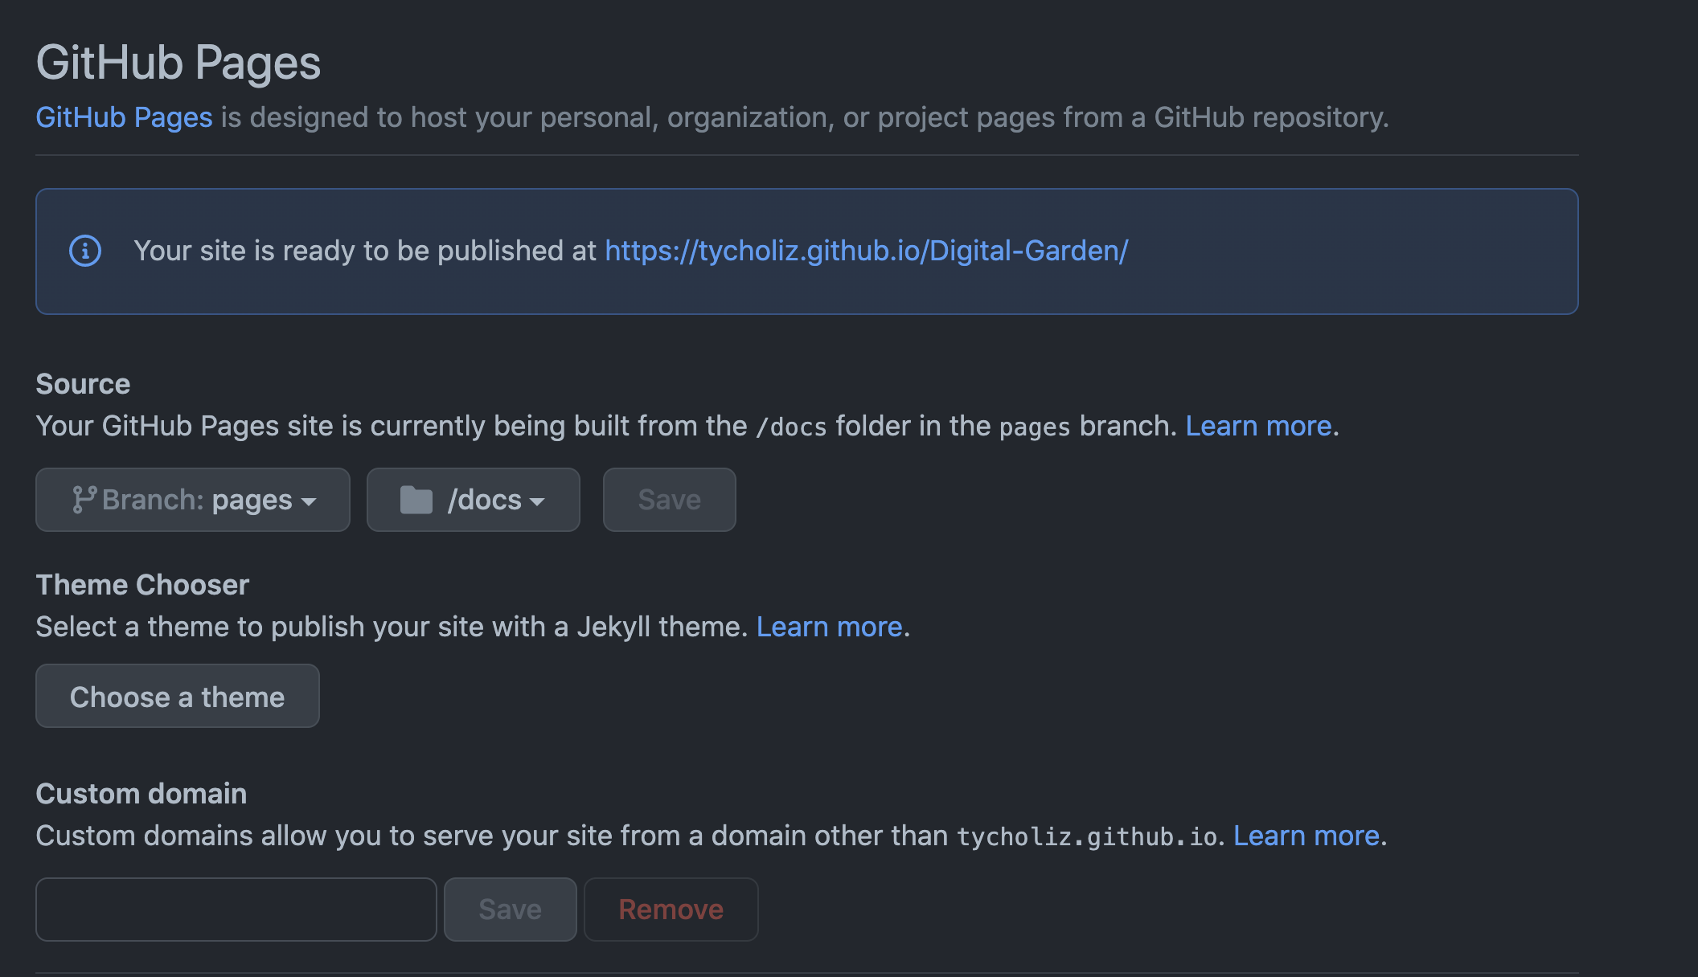This screenshot has width=1698, height=977.
Task: Click the folder icon beside /docs
Action: (416, 499)
